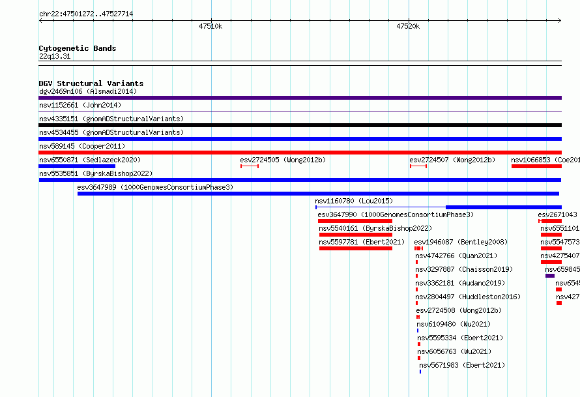This screenshot has height=397, width=580.
Task: Open nsv5671983 (Ebert2021) label
Action: [463, 365]
